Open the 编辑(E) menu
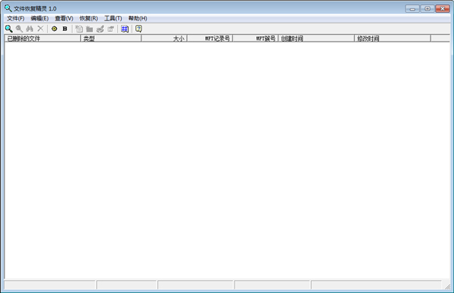 pos(39,18)
